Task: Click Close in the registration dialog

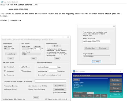Action: pyautogui.click(x=96, y=62)
